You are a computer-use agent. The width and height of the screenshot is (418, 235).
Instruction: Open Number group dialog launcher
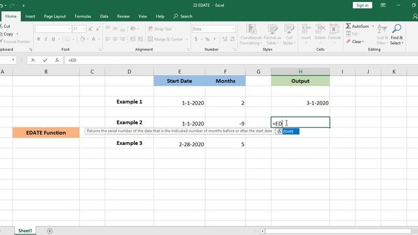click(x=235, y=50)
